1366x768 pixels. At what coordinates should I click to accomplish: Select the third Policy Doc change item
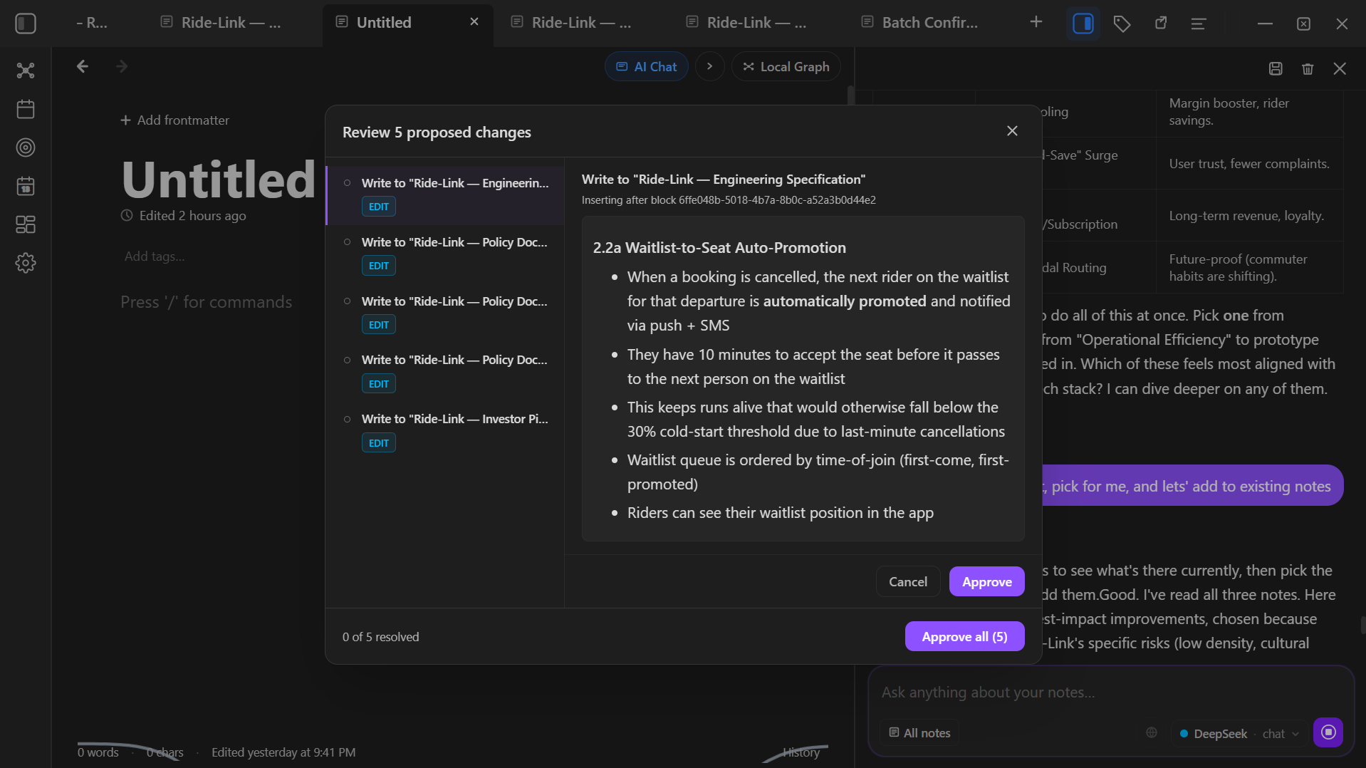point(445,372)
